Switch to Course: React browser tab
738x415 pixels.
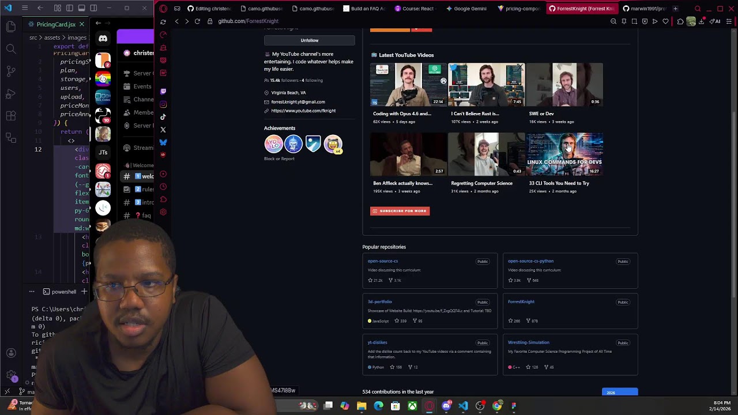click(x=415, y=9)
